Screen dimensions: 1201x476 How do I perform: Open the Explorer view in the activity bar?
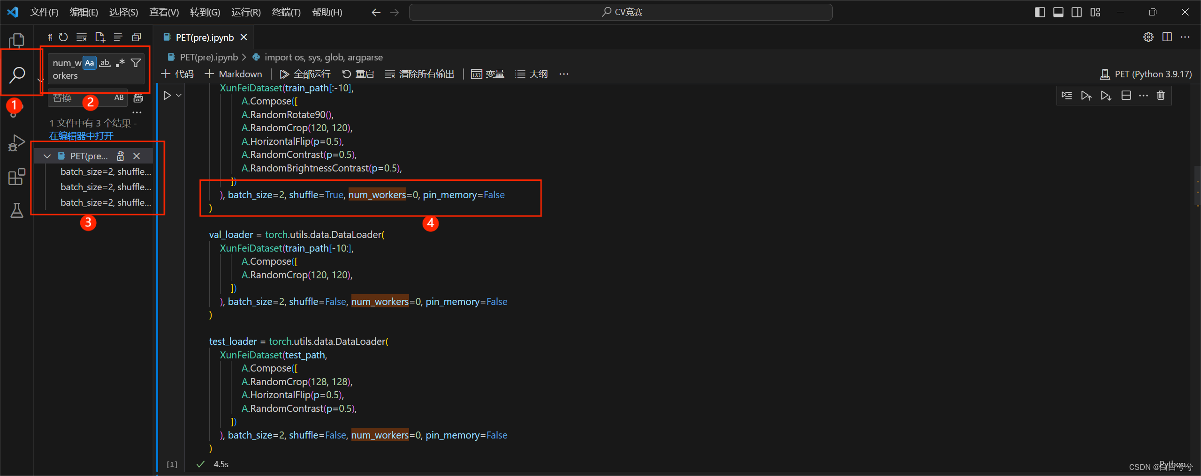pos(16,41)
